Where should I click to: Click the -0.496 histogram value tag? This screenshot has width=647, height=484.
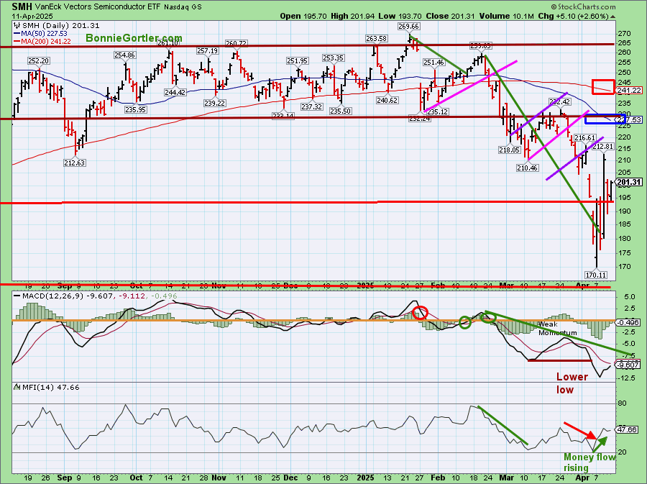point(628,323)
